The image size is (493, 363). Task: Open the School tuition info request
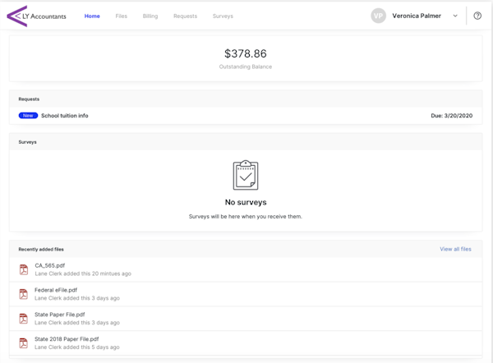(65, 116)
